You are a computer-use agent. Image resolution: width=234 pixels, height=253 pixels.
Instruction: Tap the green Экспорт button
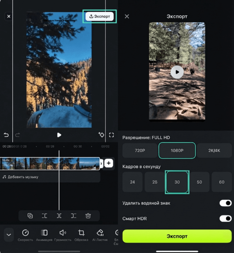177,236
